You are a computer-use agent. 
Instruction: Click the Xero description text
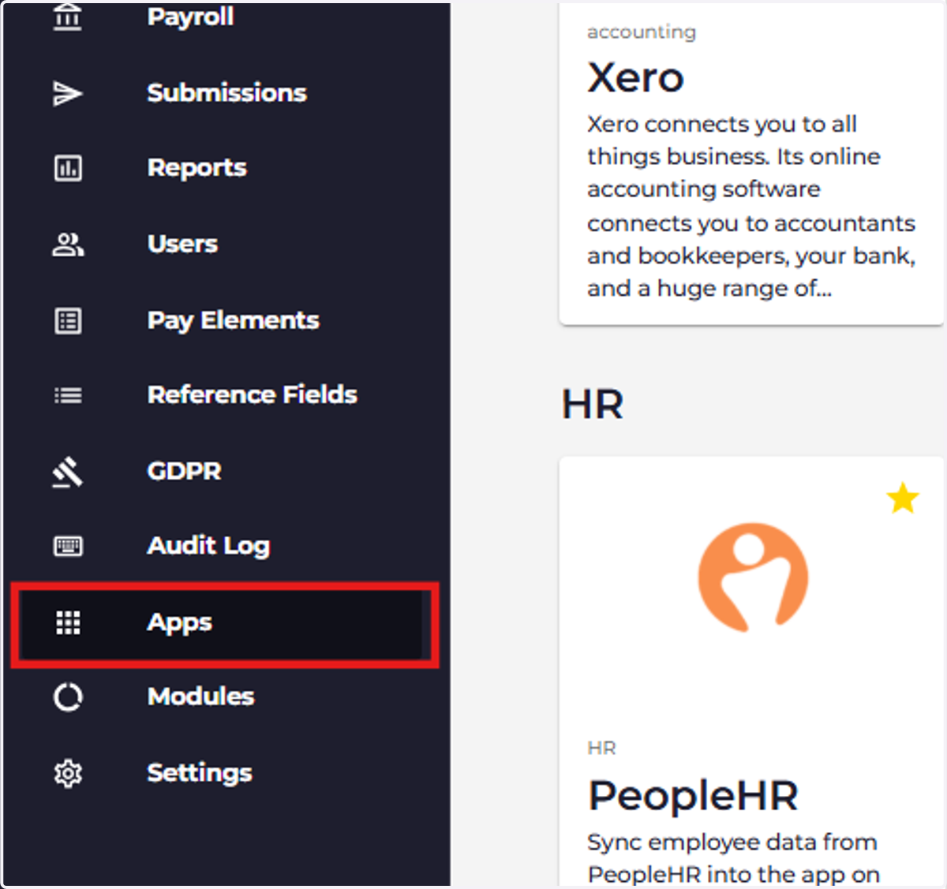[750, 206]
